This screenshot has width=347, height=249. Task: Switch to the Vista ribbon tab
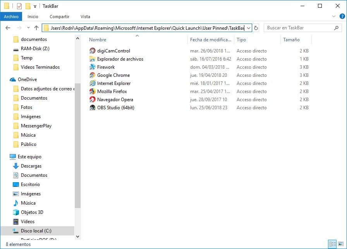[x=85, y=17]
